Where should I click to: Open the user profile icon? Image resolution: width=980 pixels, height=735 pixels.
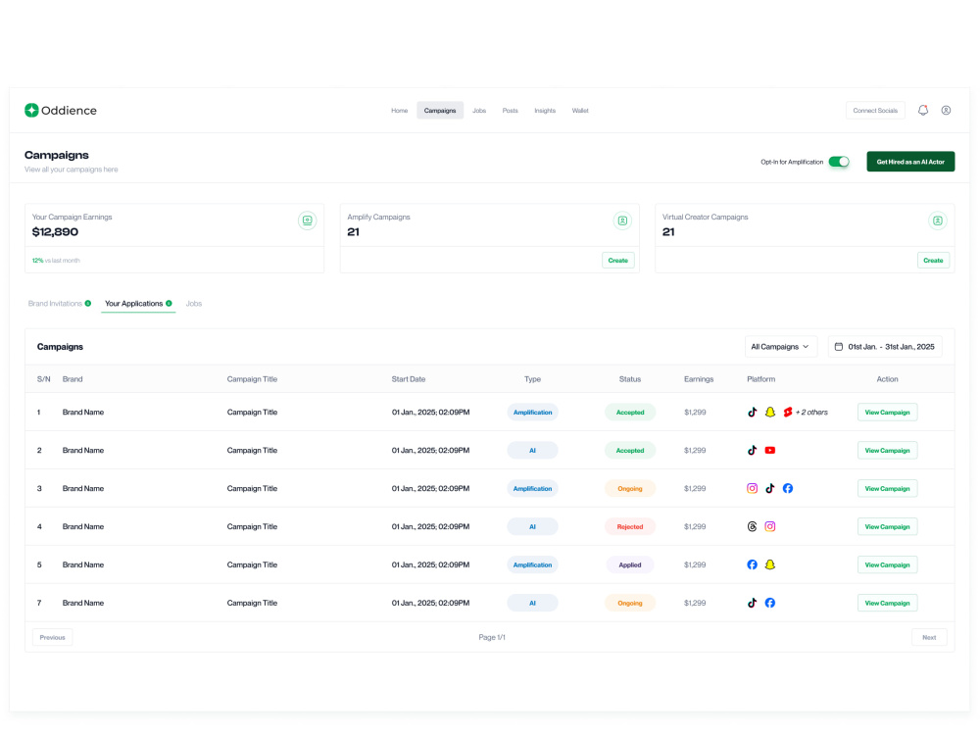[x=946, y=110]
